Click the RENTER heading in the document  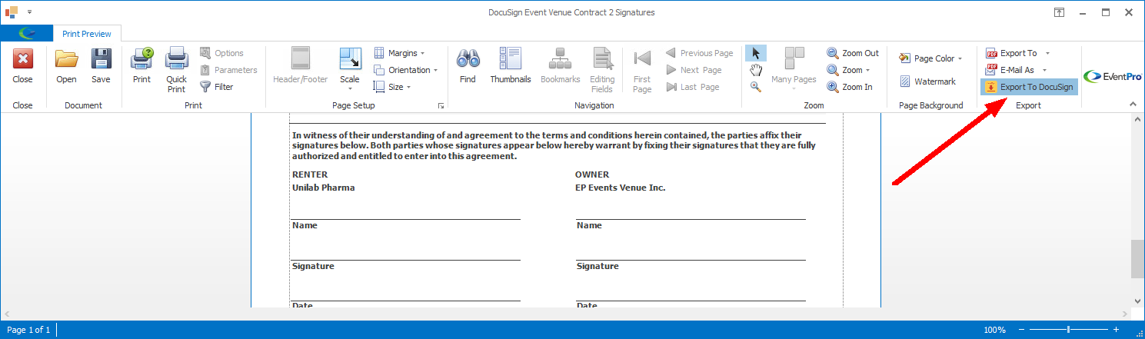tap(309, 174)
